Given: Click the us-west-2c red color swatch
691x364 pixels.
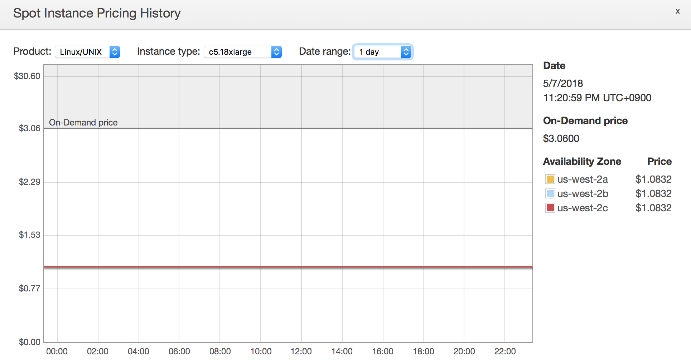Looking at the screenshot, I should (550, 208).
